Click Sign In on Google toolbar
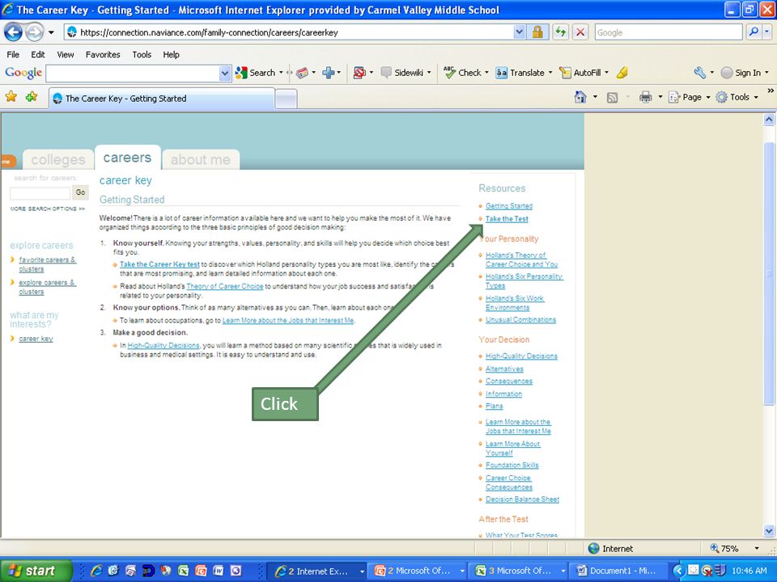 [x=741, y=73]
